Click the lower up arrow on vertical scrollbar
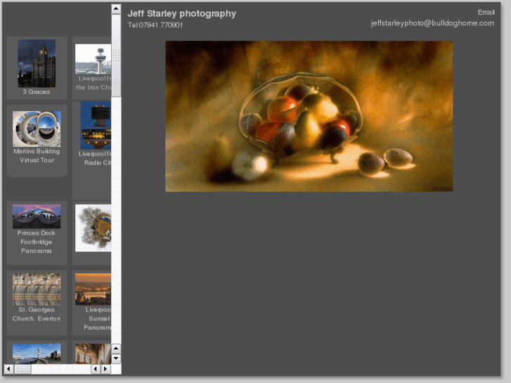511x383 pixels. [x=116, y=349]
